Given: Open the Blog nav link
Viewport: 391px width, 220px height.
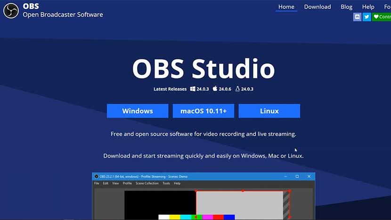Looking at the screenshot, I should tap(346, 7).
